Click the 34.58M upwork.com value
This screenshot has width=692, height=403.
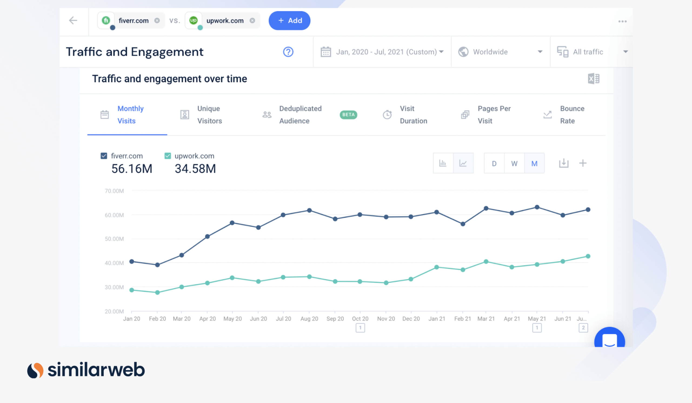click(195, 169)
